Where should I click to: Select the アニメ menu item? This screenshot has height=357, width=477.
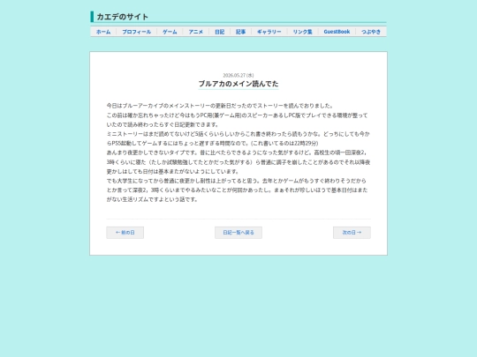click(x=196, y=32)
